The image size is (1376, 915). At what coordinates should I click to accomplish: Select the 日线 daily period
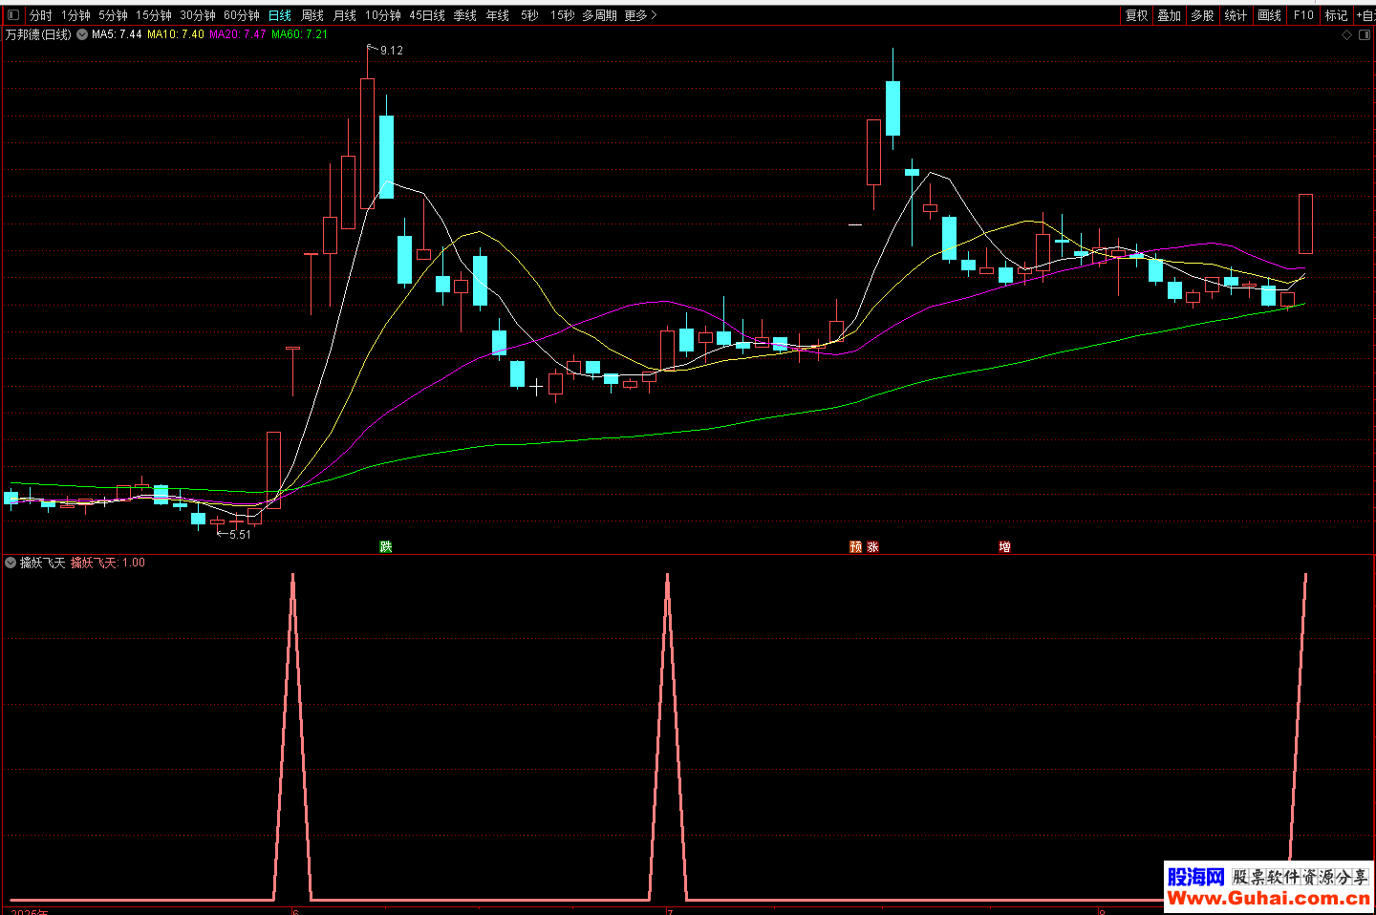tap(280, 15)
